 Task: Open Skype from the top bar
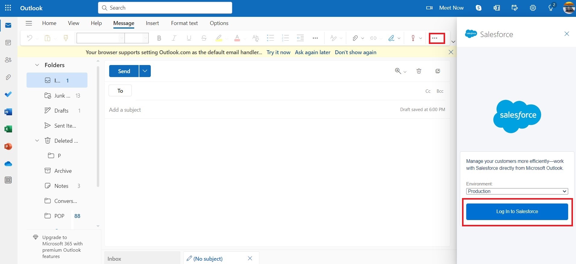[479, 8]
